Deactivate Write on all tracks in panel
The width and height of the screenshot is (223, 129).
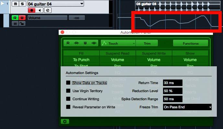pyautogui.click(x=94, y=43)
